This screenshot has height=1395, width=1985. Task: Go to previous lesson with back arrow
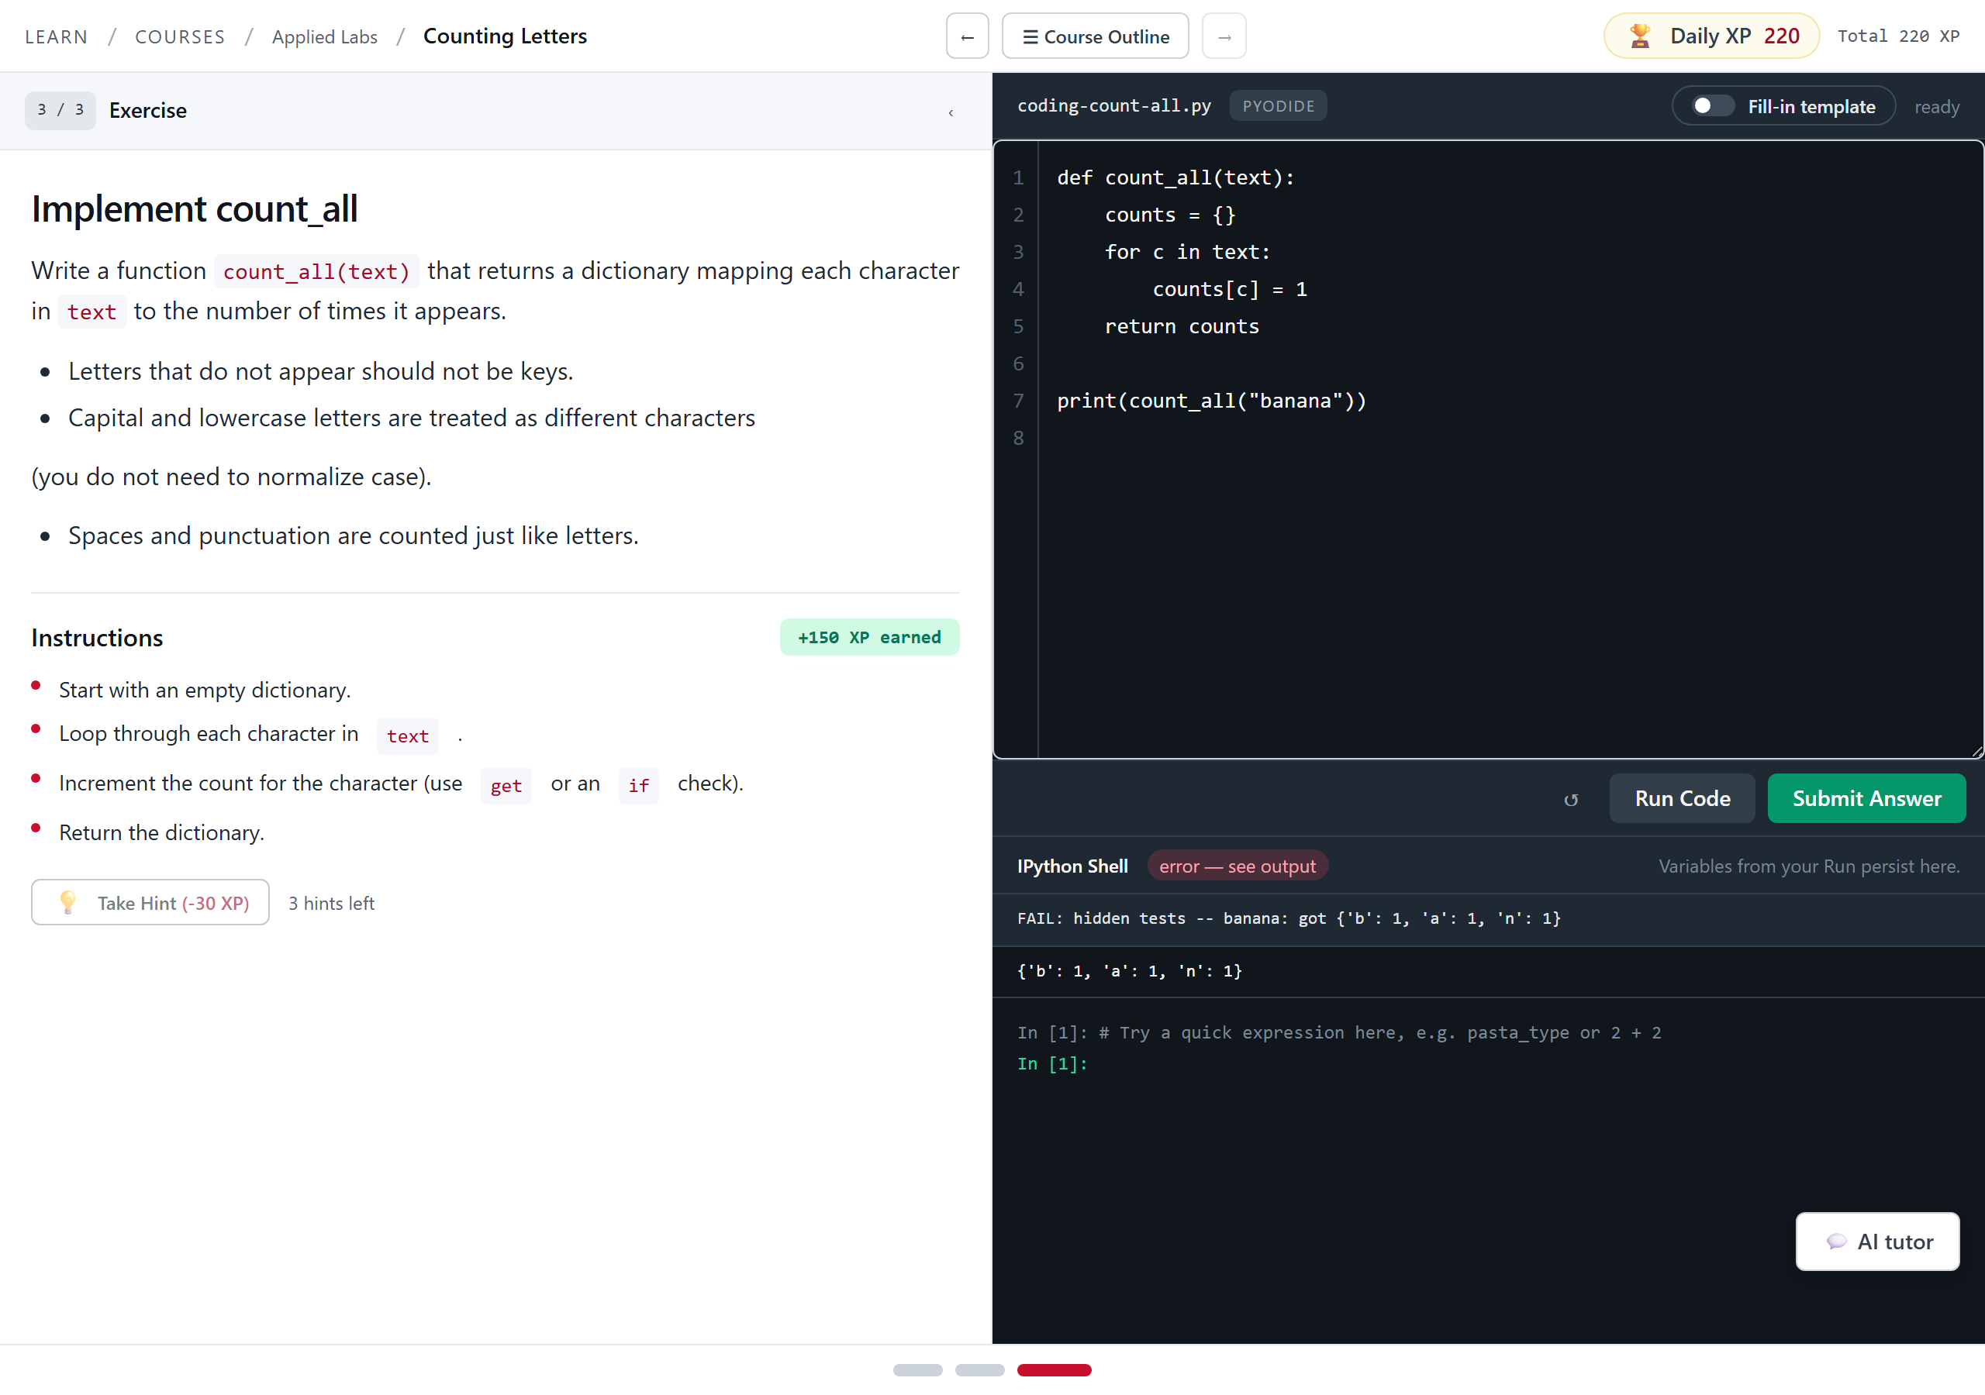coord(967,36)
